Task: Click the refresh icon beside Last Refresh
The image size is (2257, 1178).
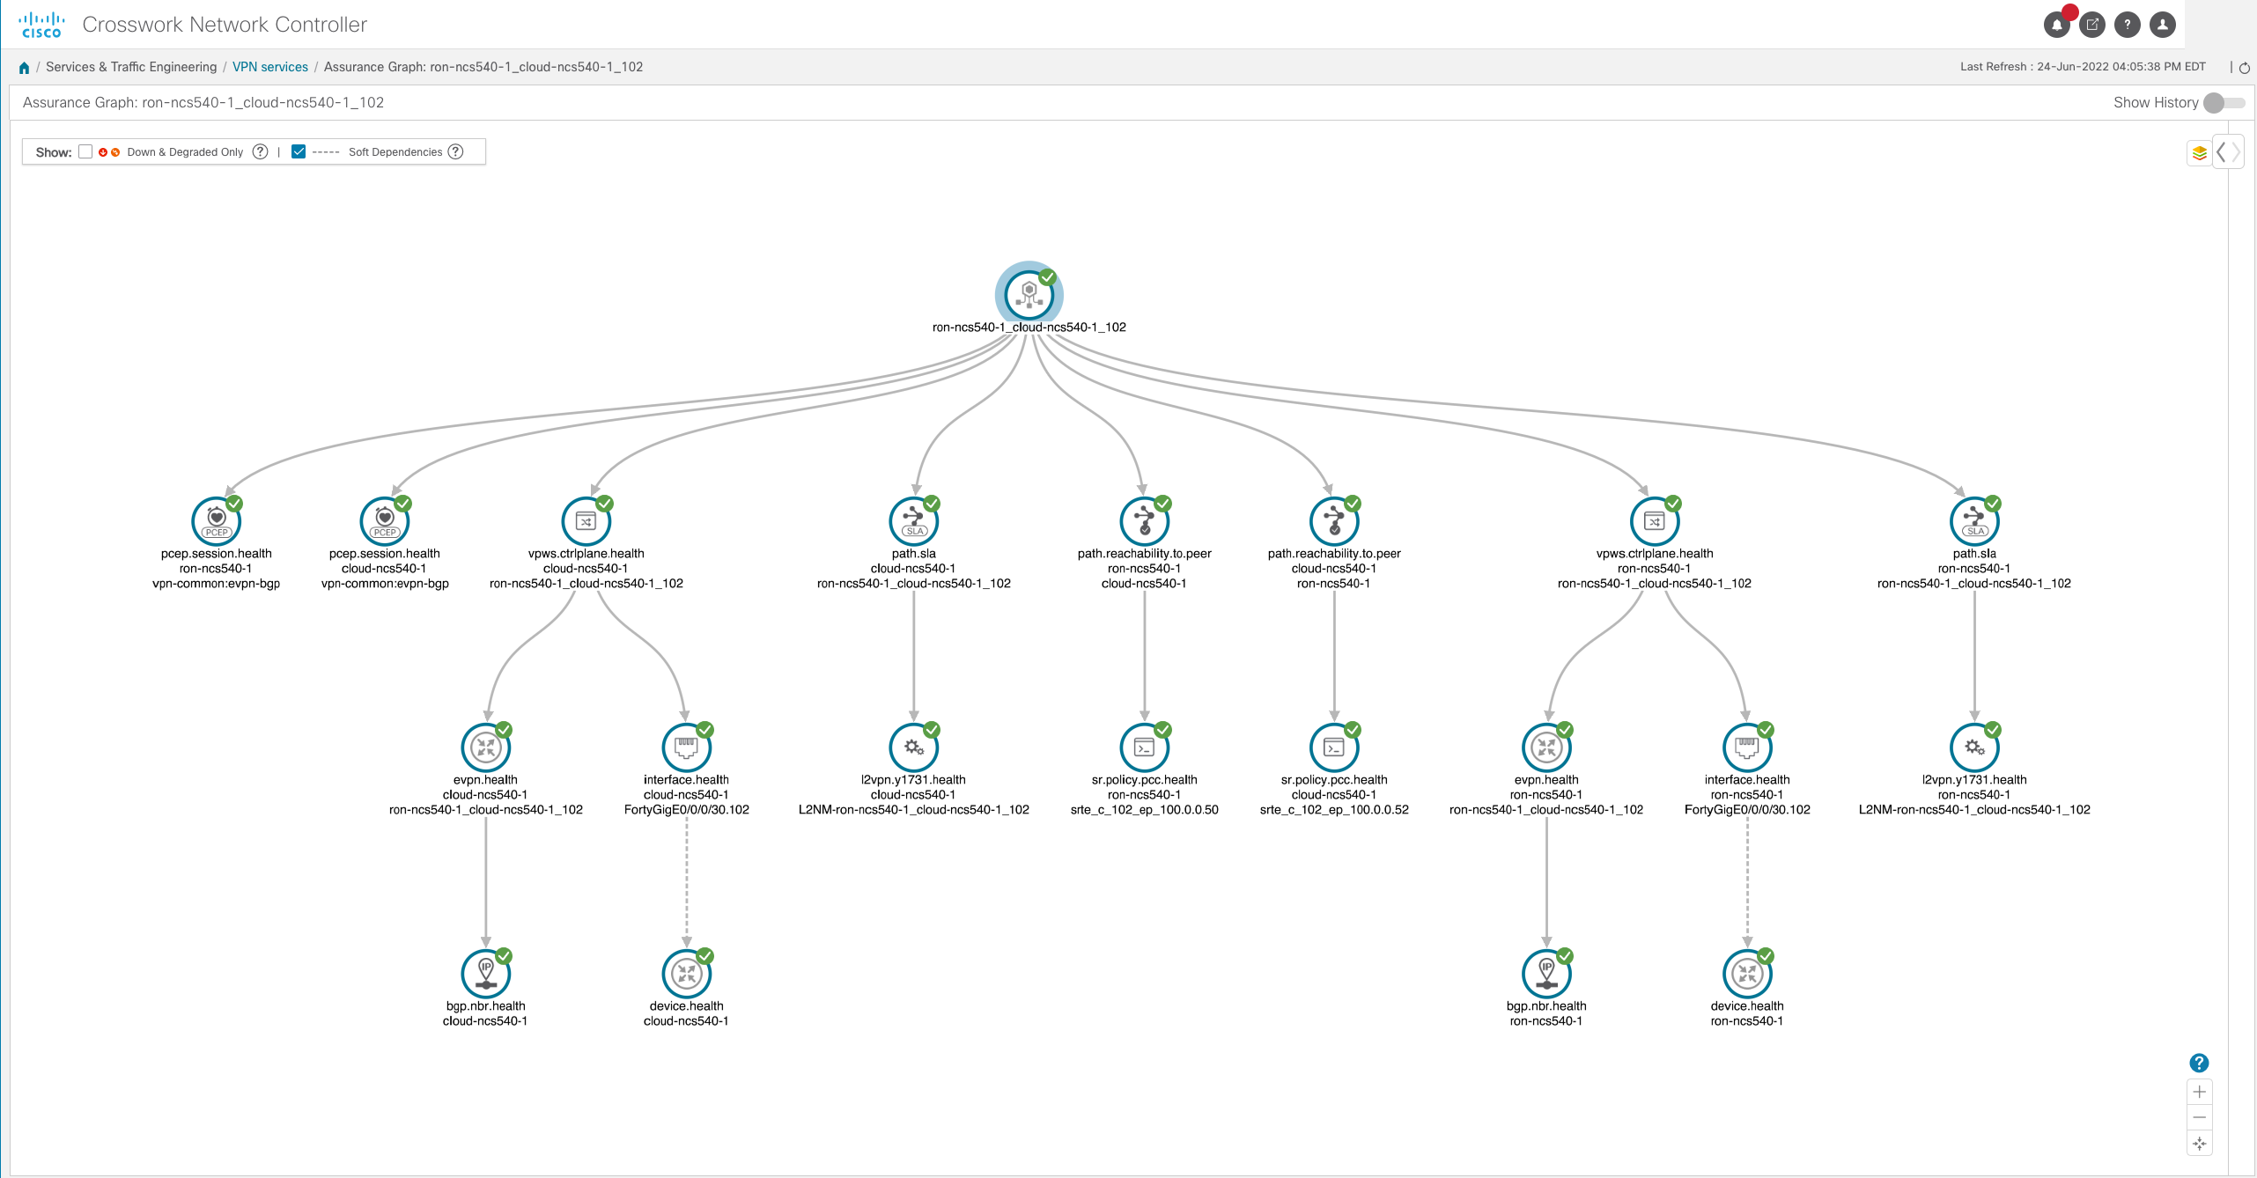Action: [x=2245, y=68]
